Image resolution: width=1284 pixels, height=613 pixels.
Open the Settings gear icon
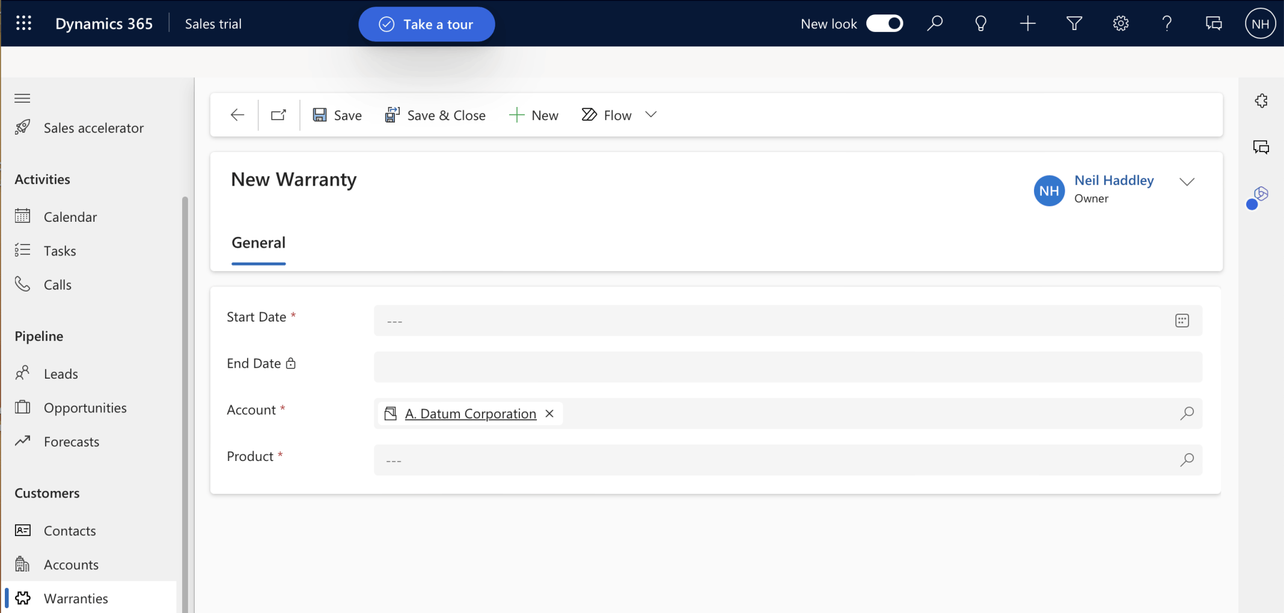pyautogui.click(x=1120, y=23)
